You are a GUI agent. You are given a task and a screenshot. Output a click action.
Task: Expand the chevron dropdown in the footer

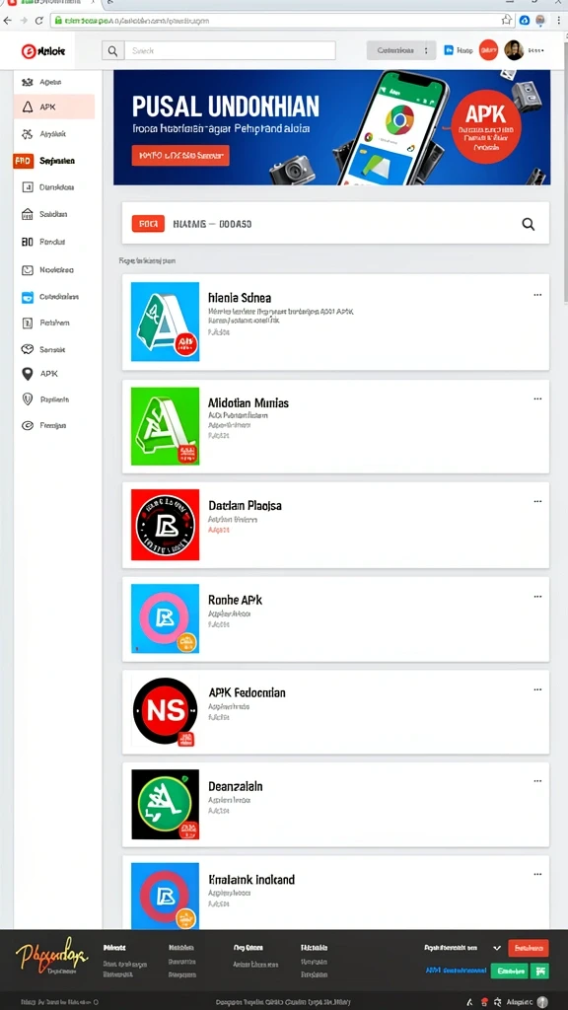pyautogui.click(x=497, y=948)
